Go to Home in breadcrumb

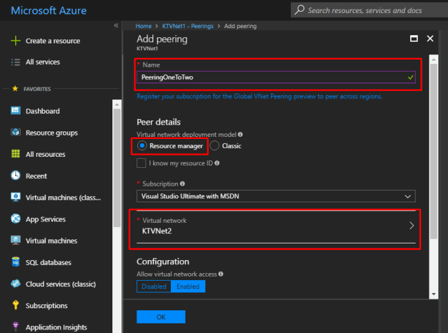(x=143, y=26)
